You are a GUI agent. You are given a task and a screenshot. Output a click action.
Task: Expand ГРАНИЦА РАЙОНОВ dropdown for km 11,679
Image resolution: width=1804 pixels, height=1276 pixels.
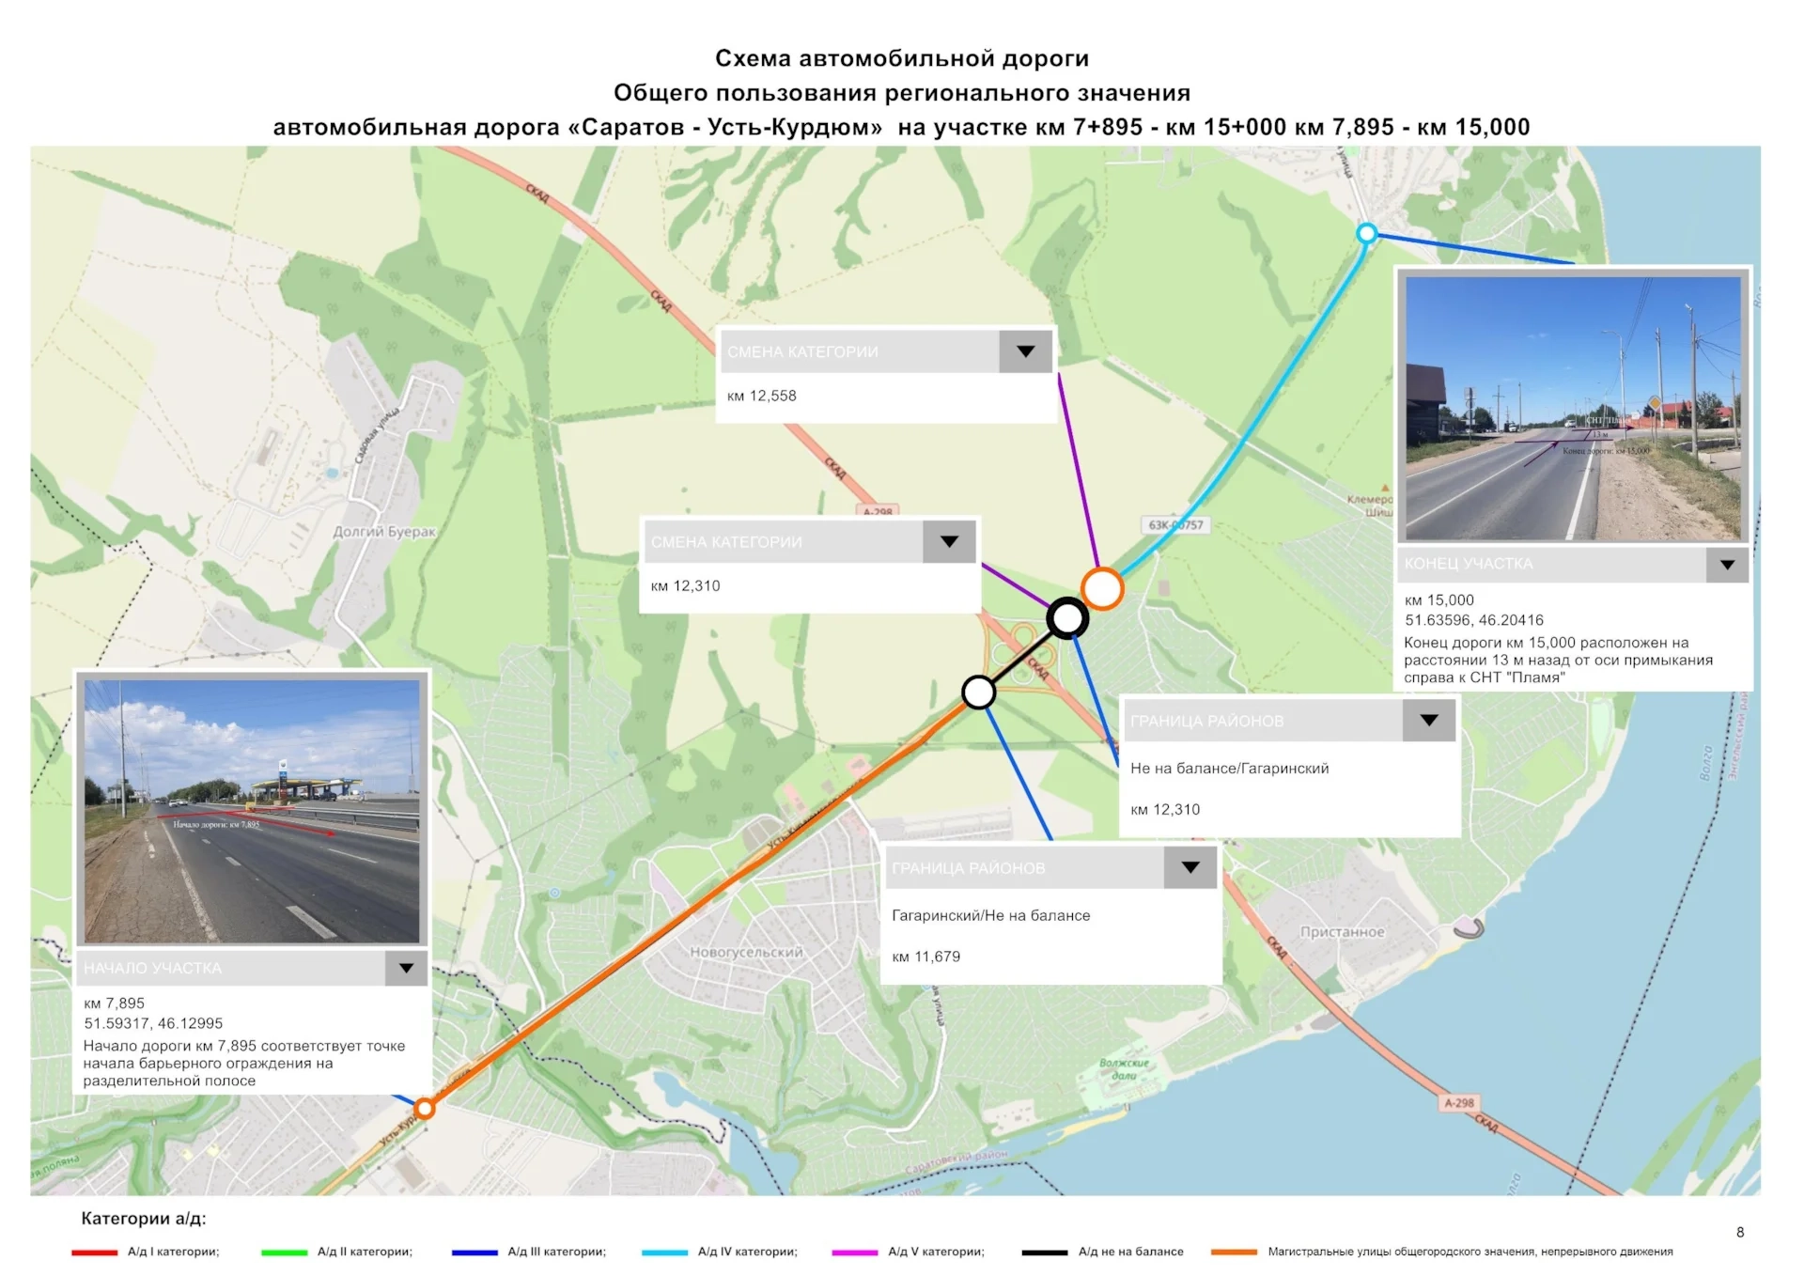1190,867
